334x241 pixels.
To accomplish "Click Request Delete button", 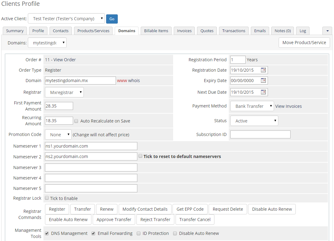I will (x=228, y=209).
